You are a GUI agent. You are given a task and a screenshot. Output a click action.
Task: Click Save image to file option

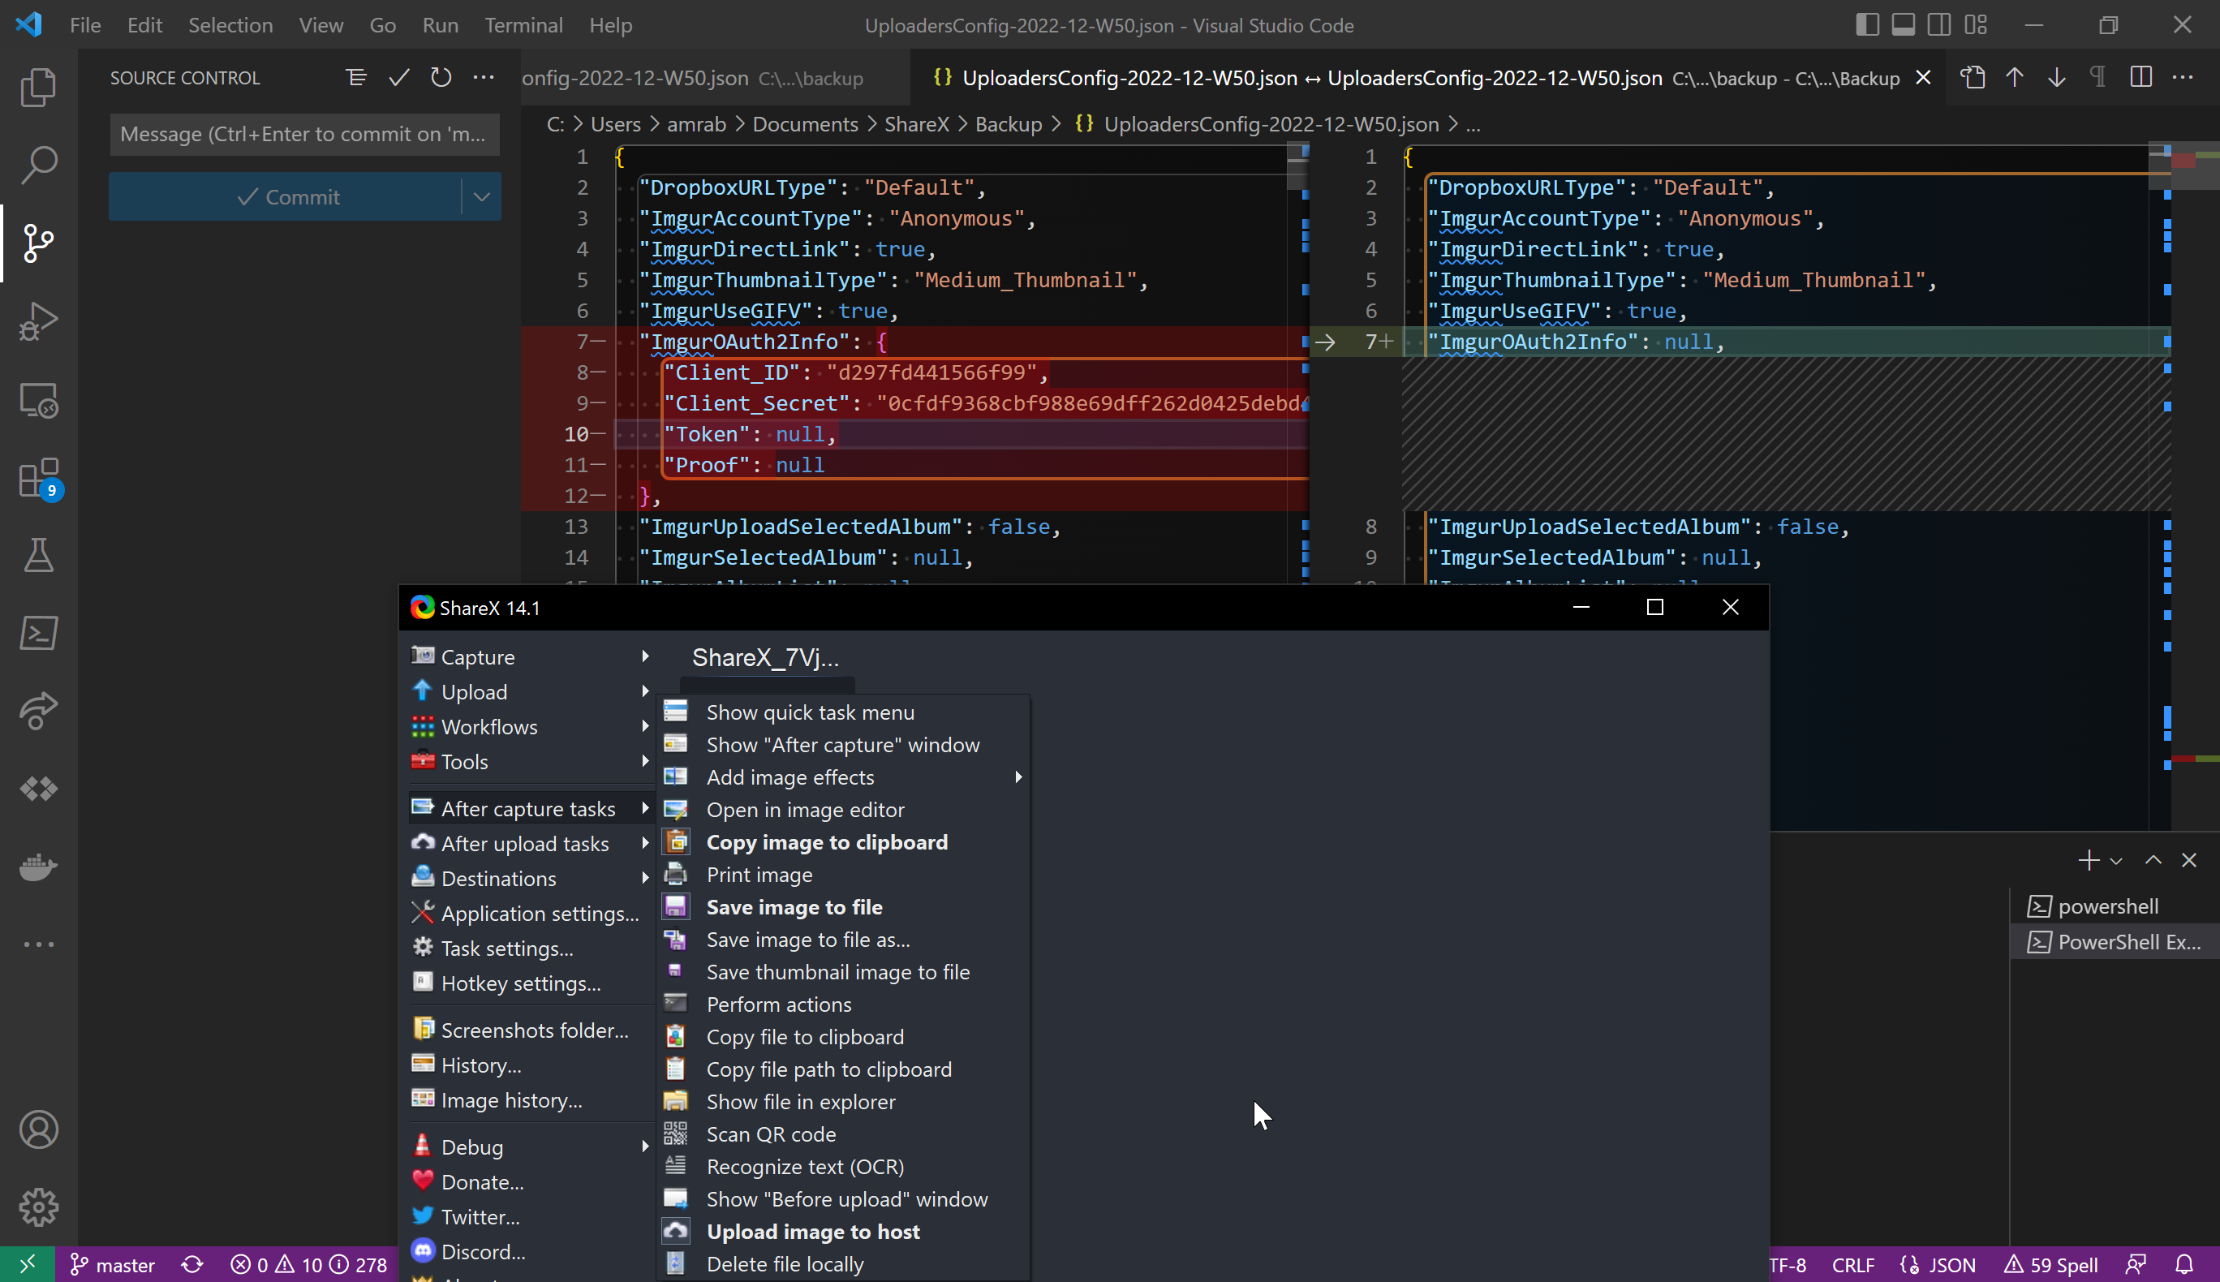click(x=795, y=906)
